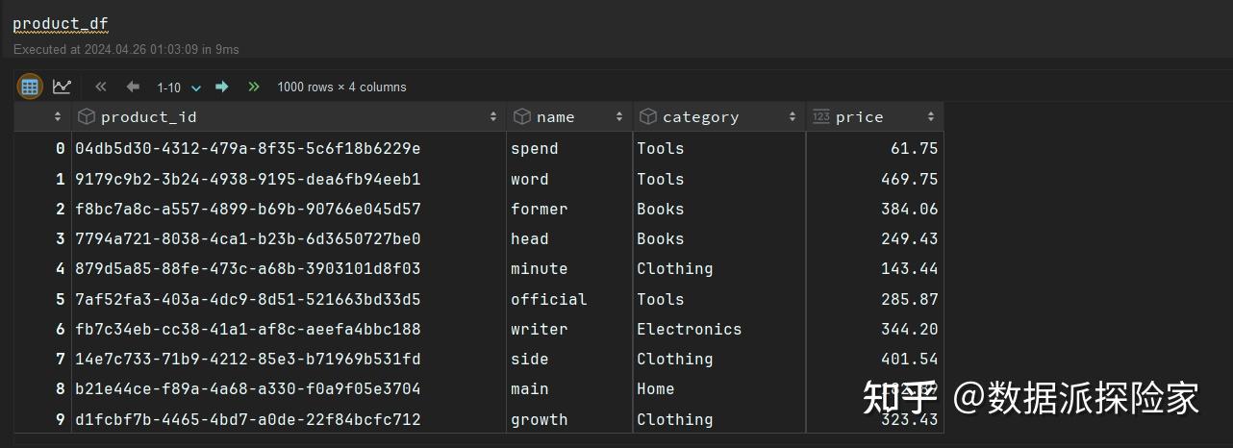The height and width of the screenshot is (448, 1233).
Task: Open the 1-10 page size dropdown
Action: pyautogui.click(x=179, y=87)
